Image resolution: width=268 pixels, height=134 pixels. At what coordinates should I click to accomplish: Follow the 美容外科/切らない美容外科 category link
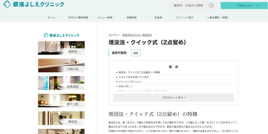click(137, 35)
